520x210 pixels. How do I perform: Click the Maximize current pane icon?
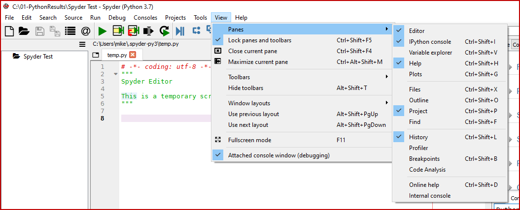(x=218, y=61)
